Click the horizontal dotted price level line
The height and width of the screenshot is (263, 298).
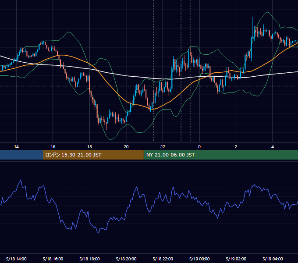coord(149,87)
